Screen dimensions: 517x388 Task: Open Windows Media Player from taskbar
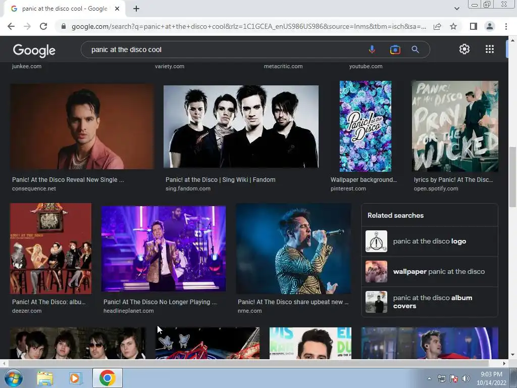coord(76,378)
